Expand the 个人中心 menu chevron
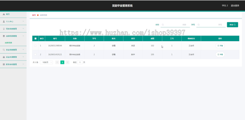 (23, 21)
